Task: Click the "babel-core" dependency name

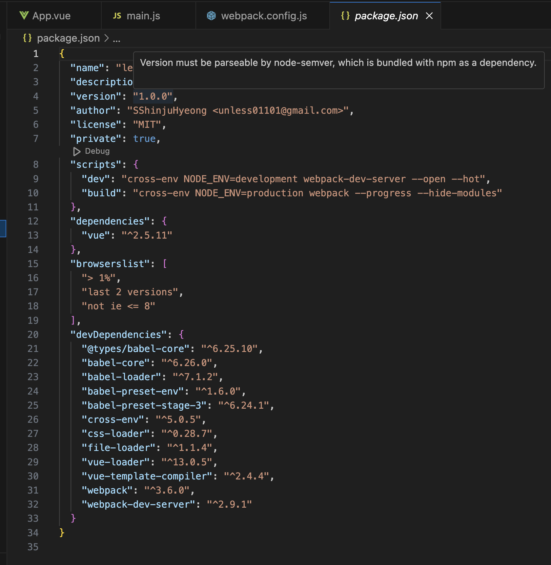Action: coord(116,363)
